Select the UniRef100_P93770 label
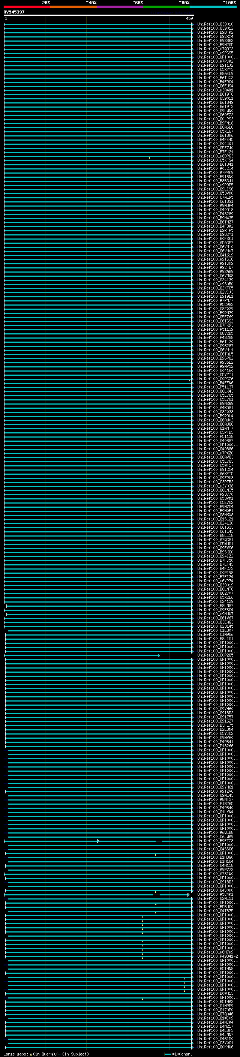The image size is (240, 1057). [215, 495]
